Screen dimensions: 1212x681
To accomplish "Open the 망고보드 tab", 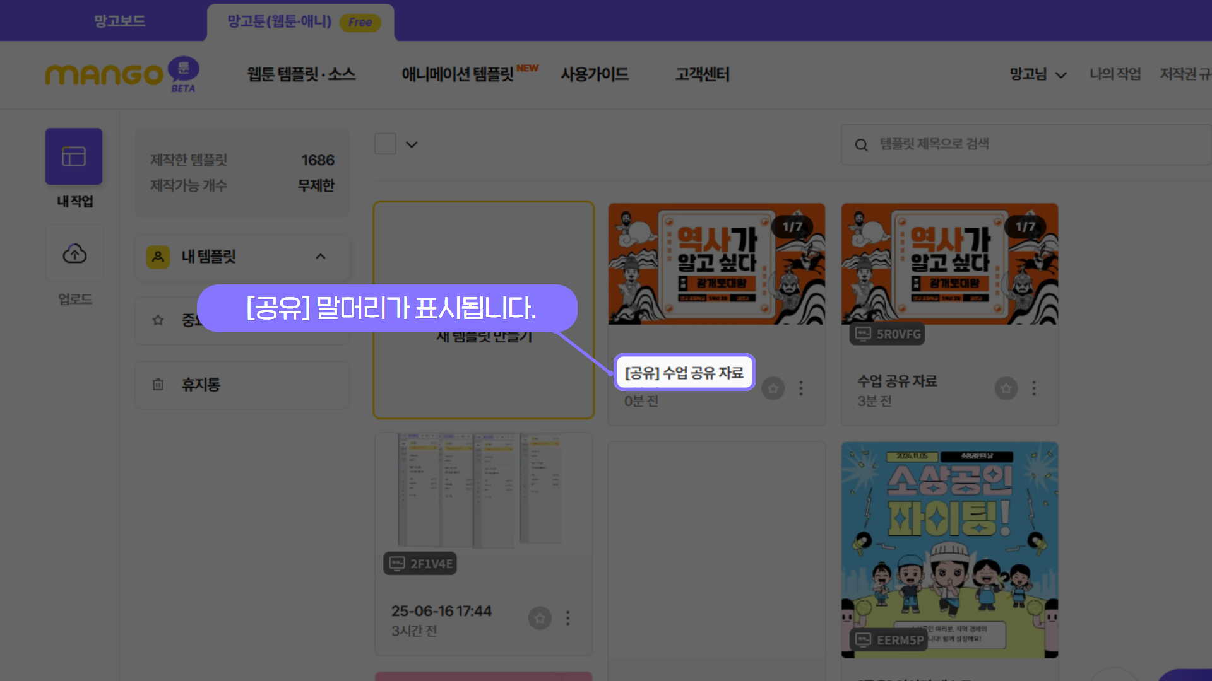I will 119,21.
